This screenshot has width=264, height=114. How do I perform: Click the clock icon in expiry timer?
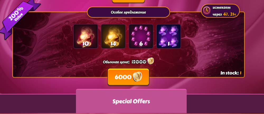[x=207, y=10]
